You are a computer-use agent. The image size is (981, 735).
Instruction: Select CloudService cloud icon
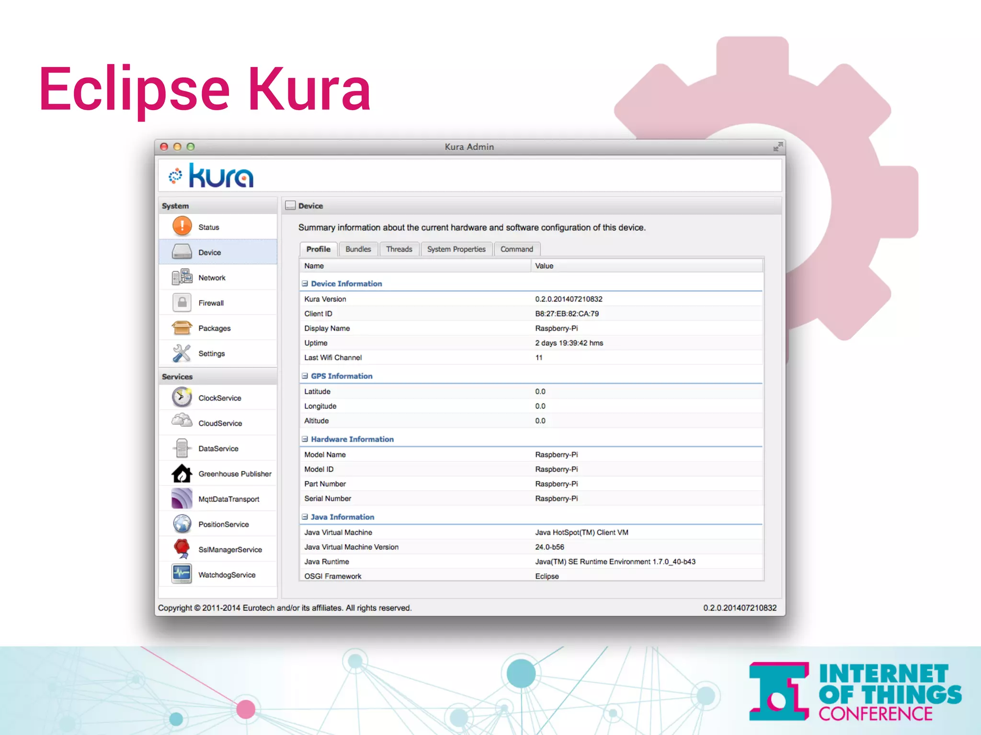tap(182, 422)
